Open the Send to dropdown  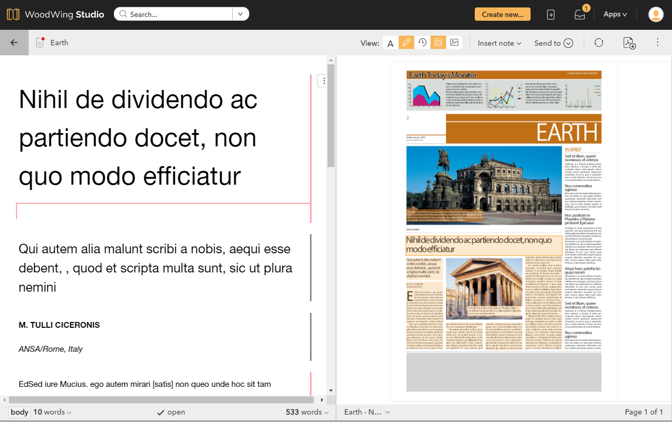click(553, 43)
